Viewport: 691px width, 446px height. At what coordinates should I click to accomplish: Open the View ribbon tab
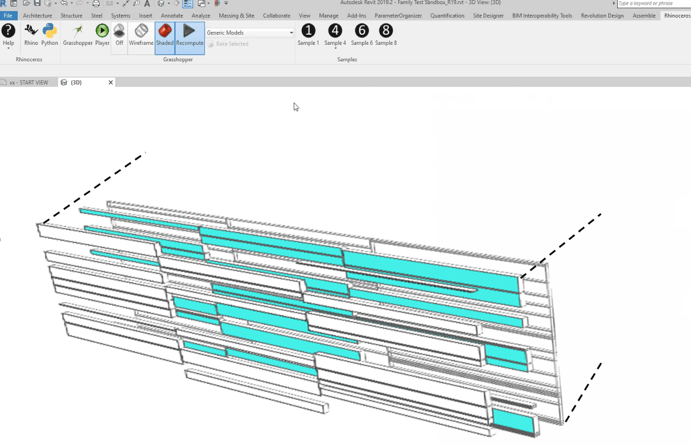coord(305,15)
